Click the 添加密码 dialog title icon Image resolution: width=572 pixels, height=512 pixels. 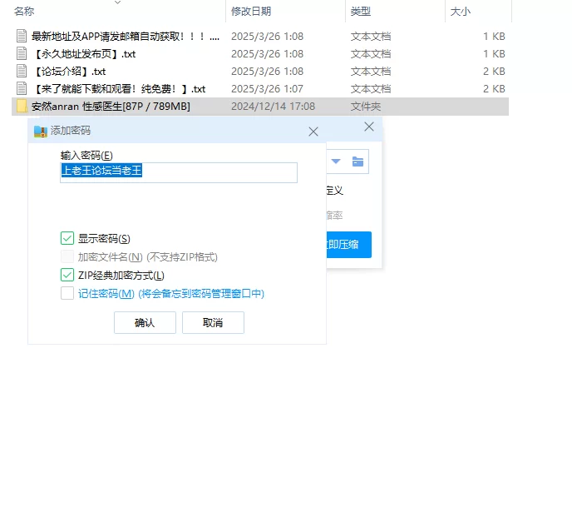40,131
